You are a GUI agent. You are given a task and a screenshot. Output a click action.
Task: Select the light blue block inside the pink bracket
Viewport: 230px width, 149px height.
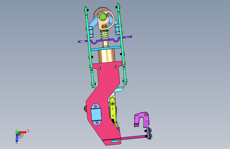click(96, 115)
